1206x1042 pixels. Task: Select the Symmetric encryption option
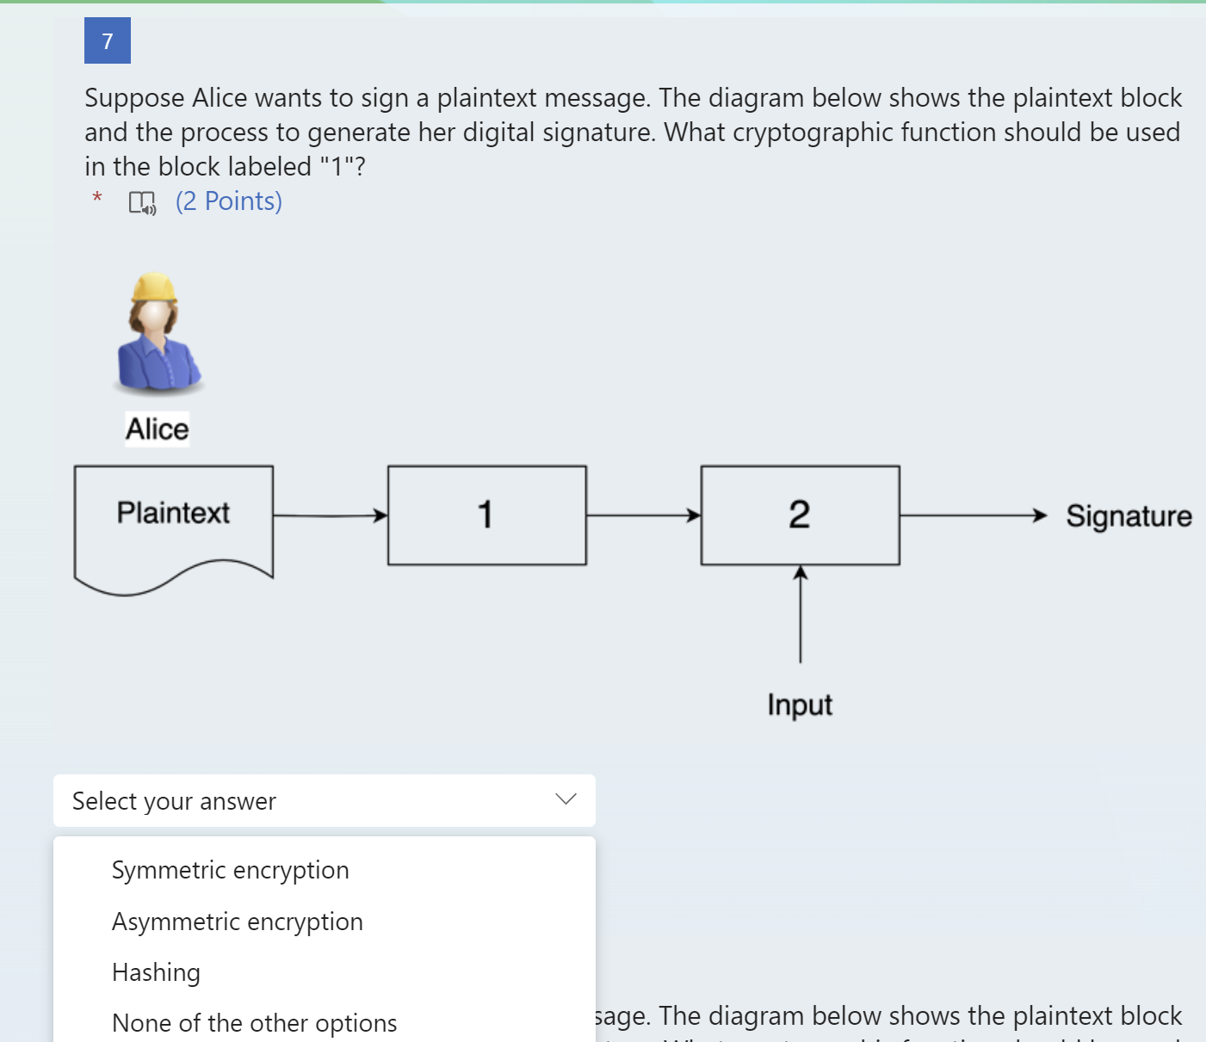click(230, 870)
